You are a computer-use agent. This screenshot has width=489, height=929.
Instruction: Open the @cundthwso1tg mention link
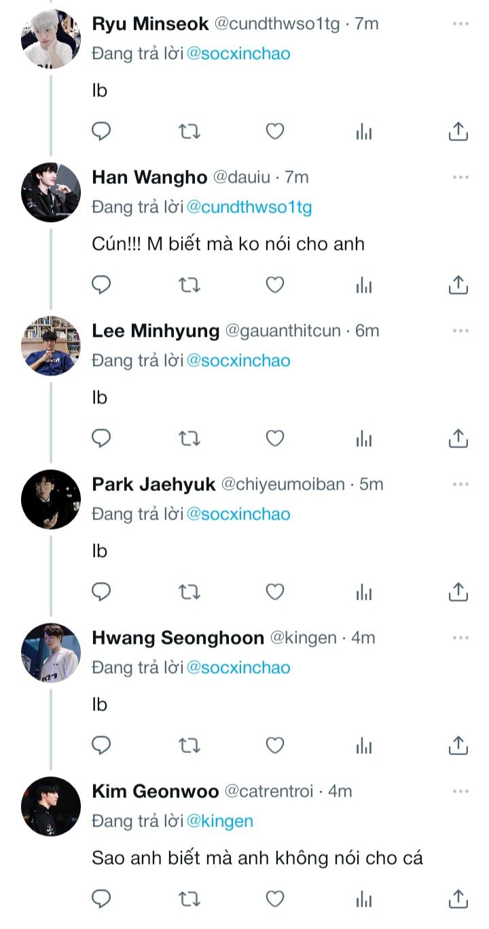coord(249,207)
